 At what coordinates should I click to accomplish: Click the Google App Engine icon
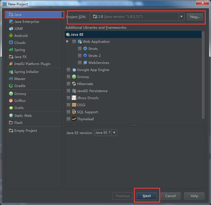point(74,70)
